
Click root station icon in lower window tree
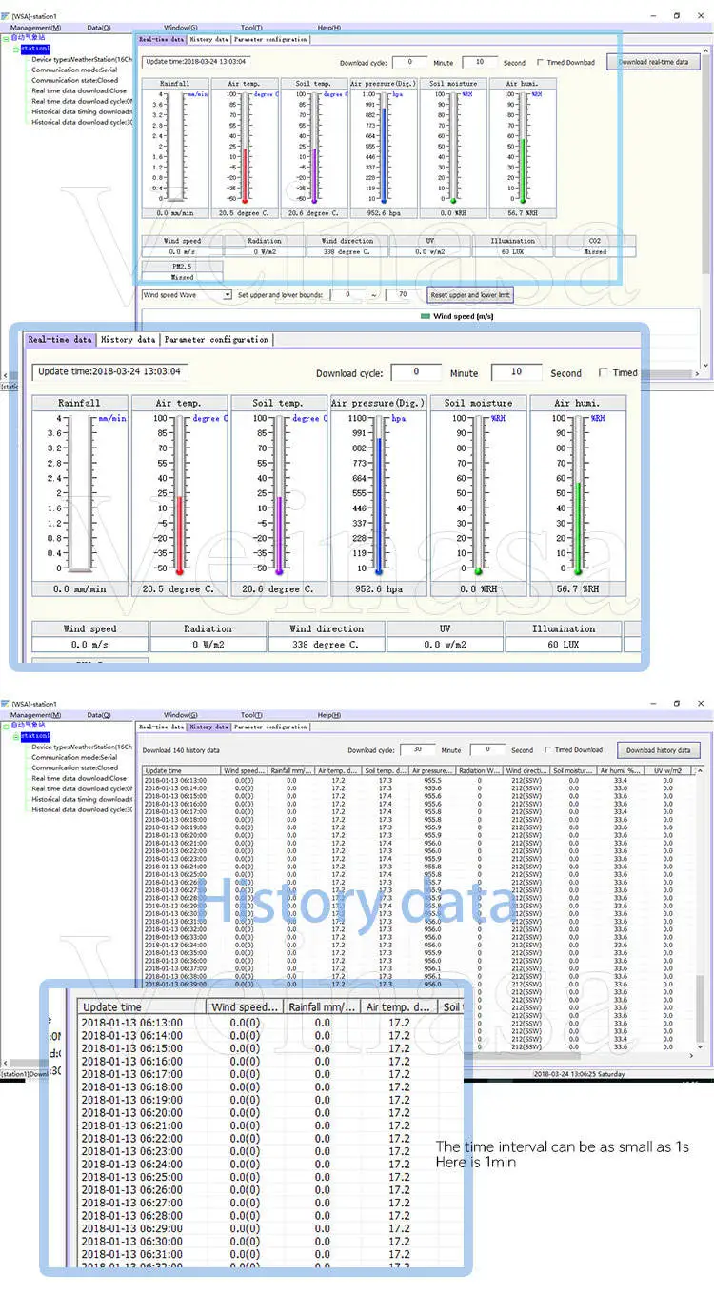click(7, 725)
